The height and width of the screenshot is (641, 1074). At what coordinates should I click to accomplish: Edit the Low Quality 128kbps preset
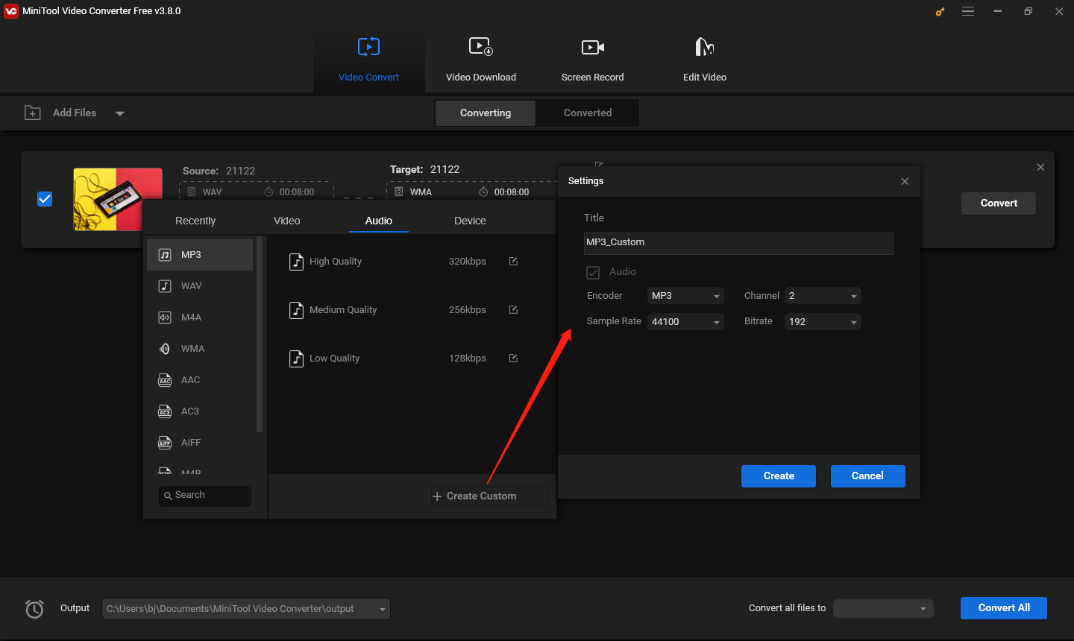click(513, 359)
